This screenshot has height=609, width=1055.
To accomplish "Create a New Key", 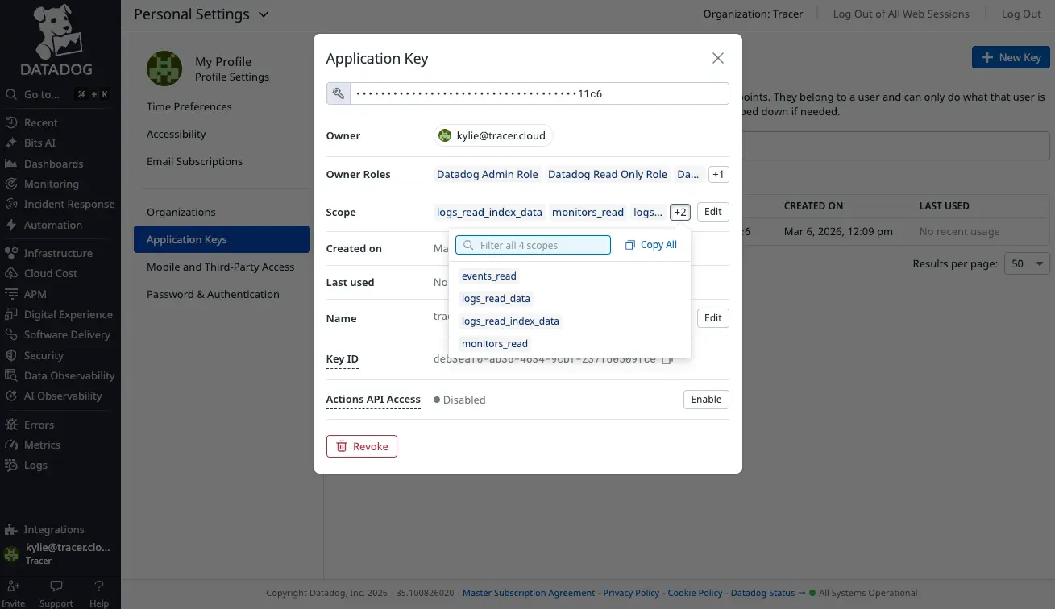I will [x=1010, y=57].
